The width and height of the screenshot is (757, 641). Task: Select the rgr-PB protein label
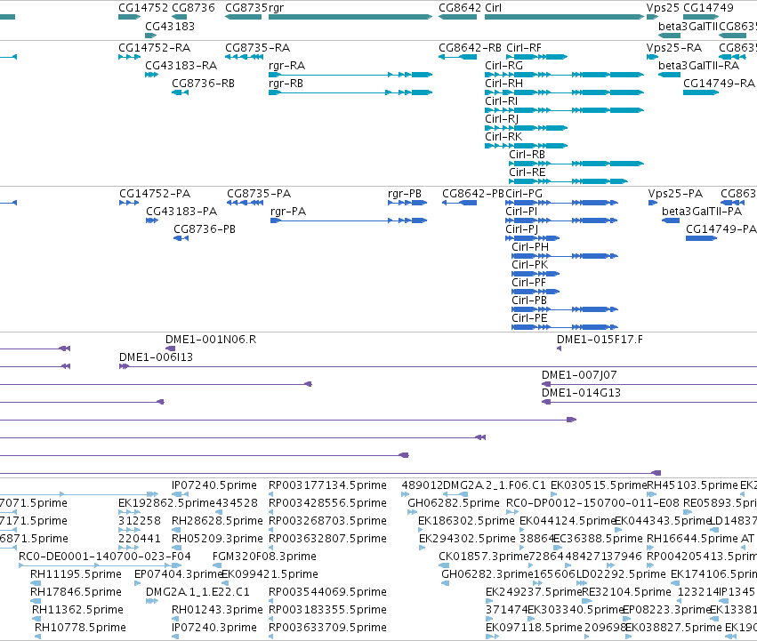405,194
